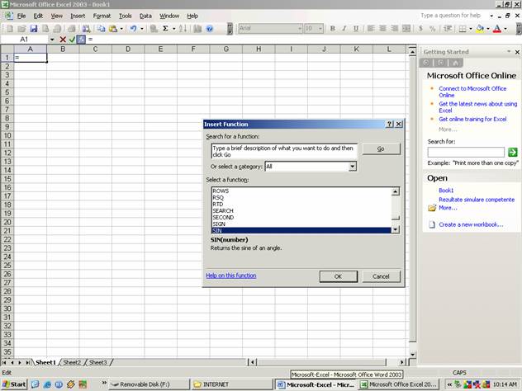Click the Merge and Center icon
522x391 pixels.
pos(406,29)
